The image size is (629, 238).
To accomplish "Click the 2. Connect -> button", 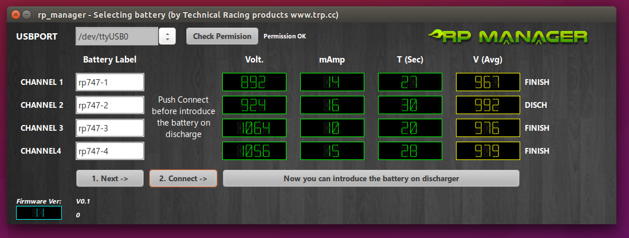I will 183,178.
